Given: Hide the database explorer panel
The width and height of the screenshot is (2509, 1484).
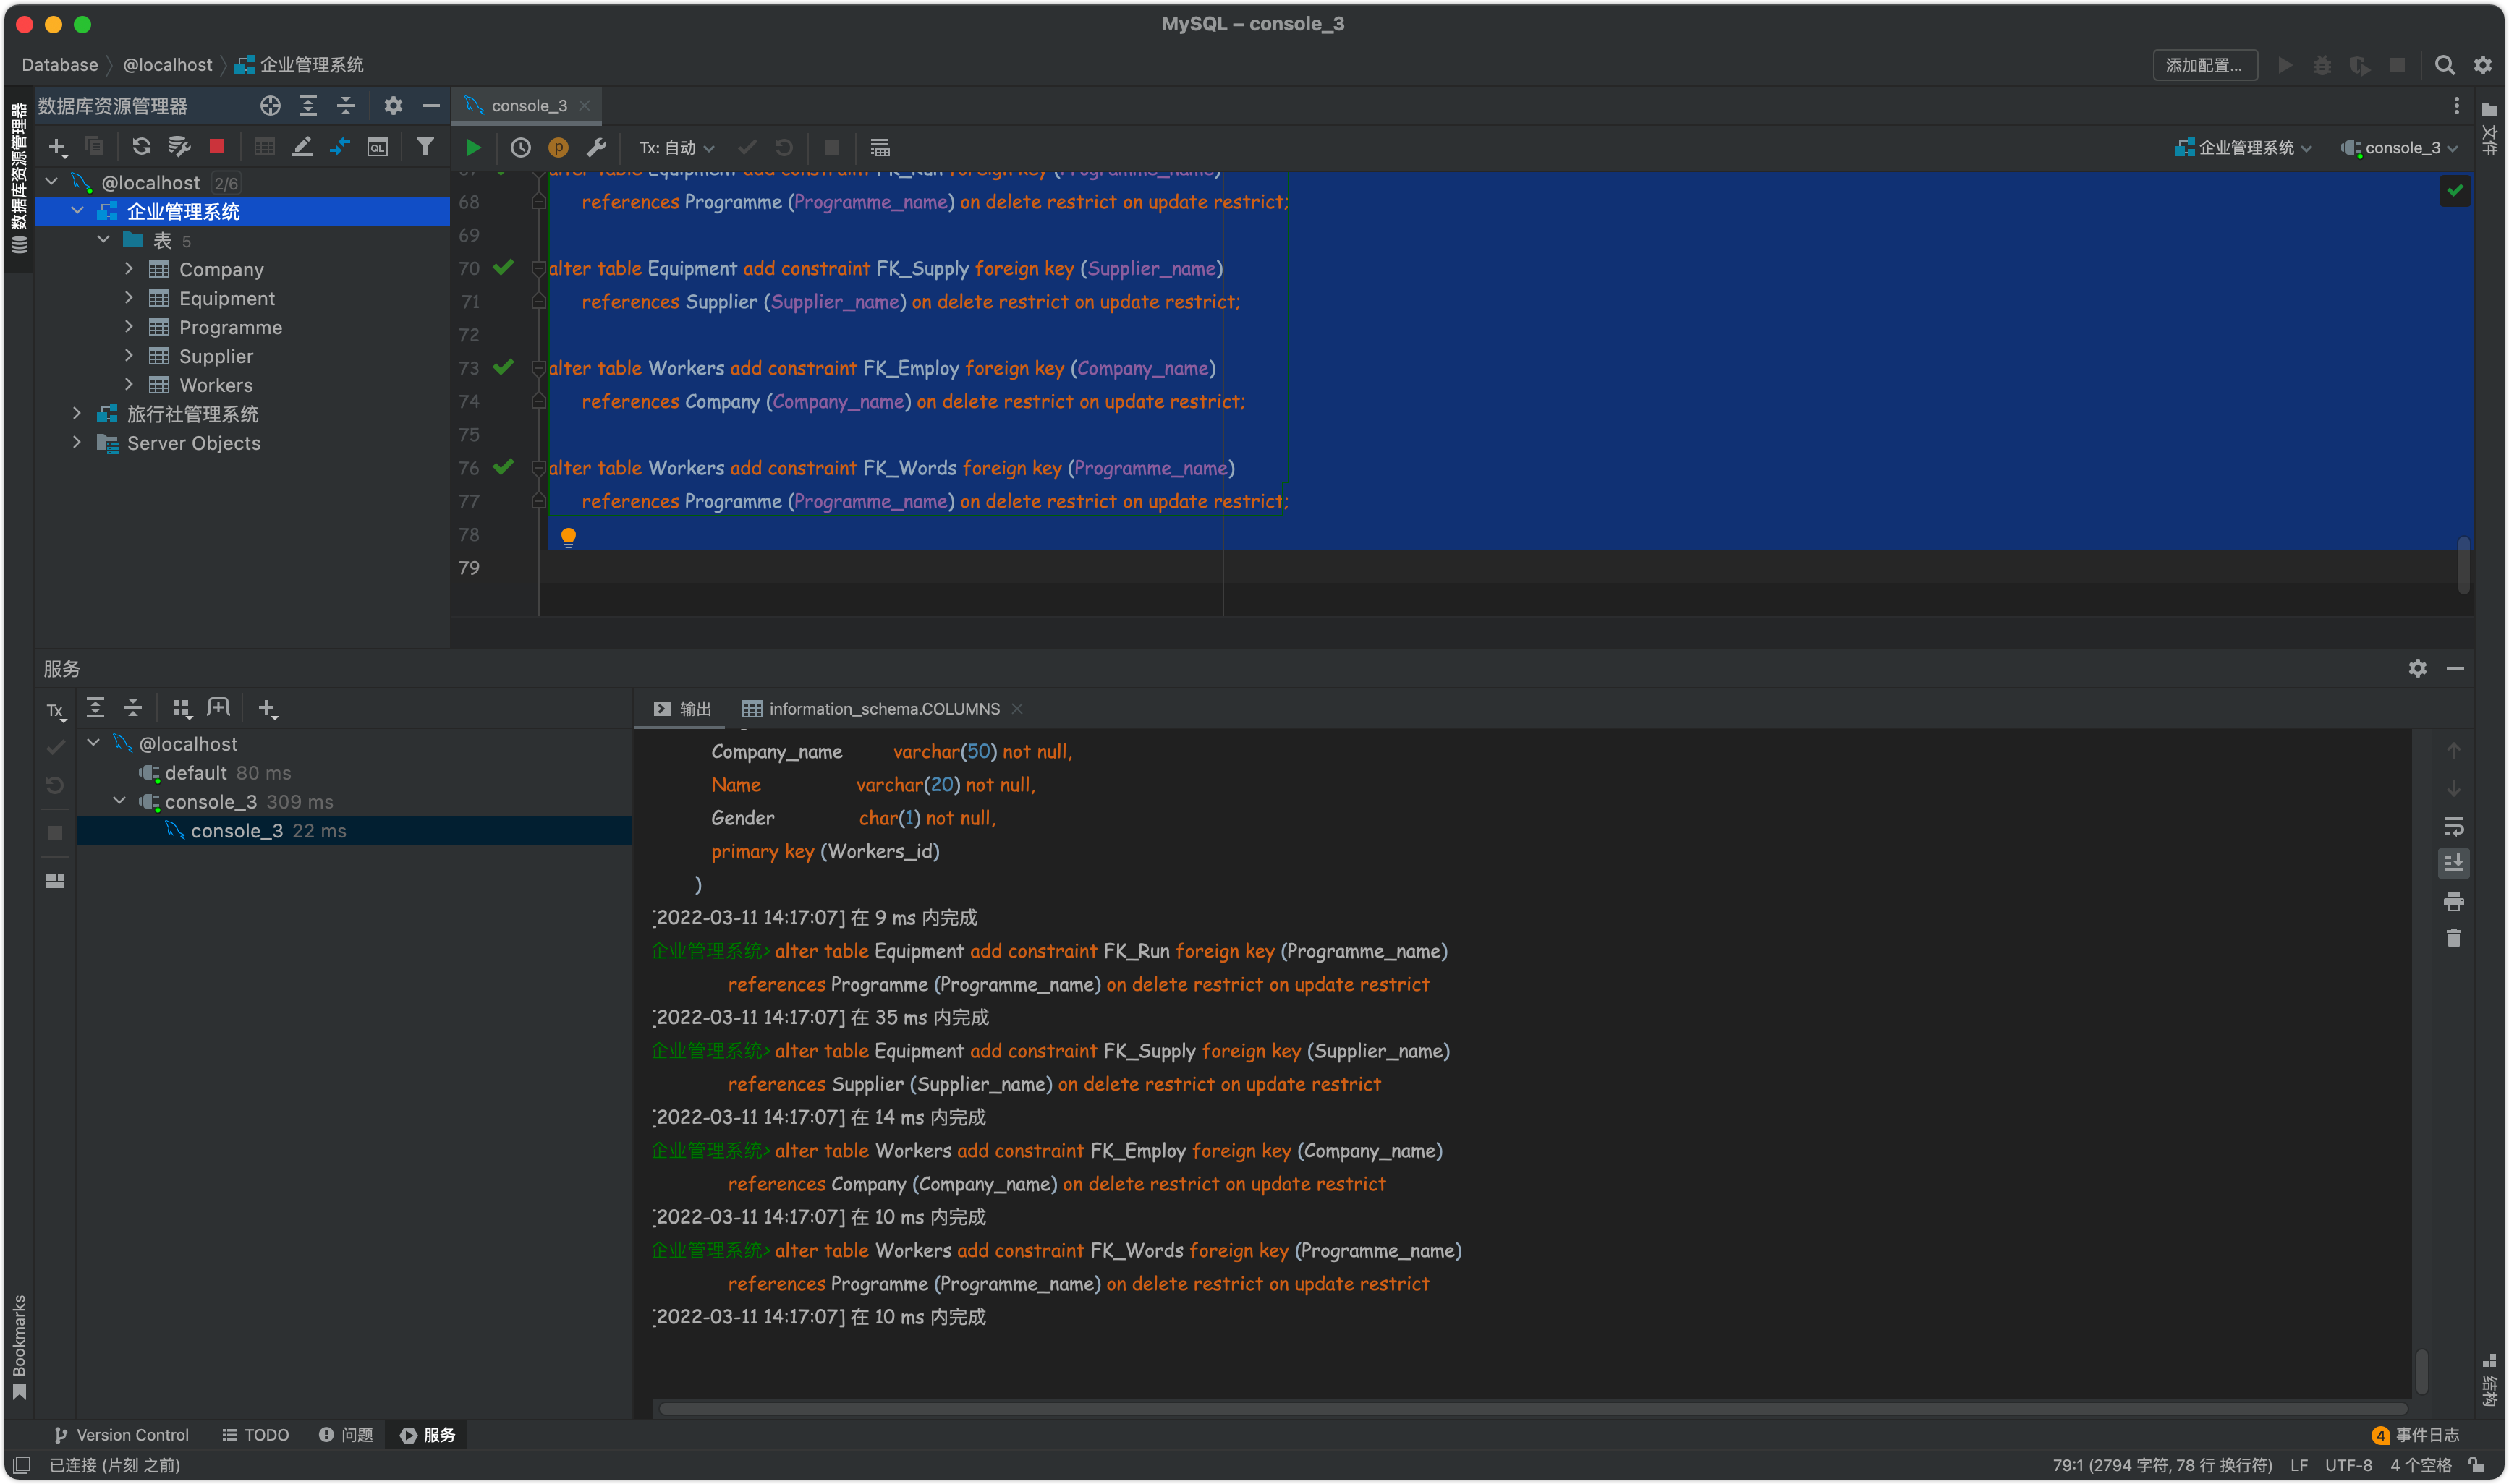Looking at the screenshot, I should 431,106.
